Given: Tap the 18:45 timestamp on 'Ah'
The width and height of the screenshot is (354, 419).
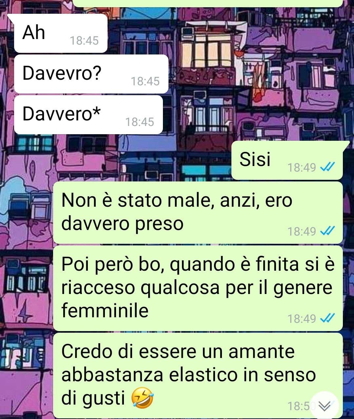Looking at the screenshot, I should click(84, 41).
